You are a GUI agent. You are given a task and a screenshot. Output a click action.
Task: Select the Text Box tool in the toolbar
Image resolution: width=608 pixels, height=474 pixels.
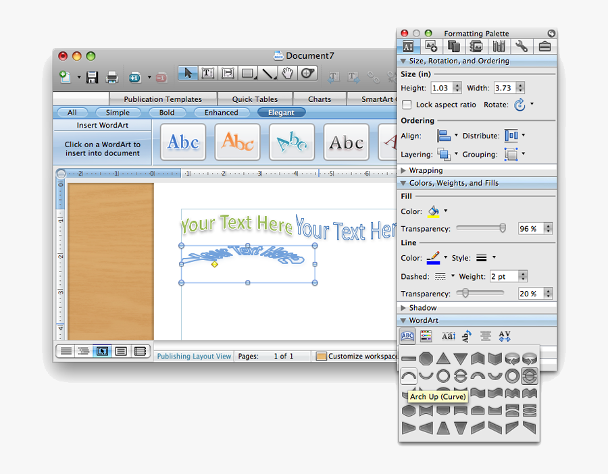207,73
